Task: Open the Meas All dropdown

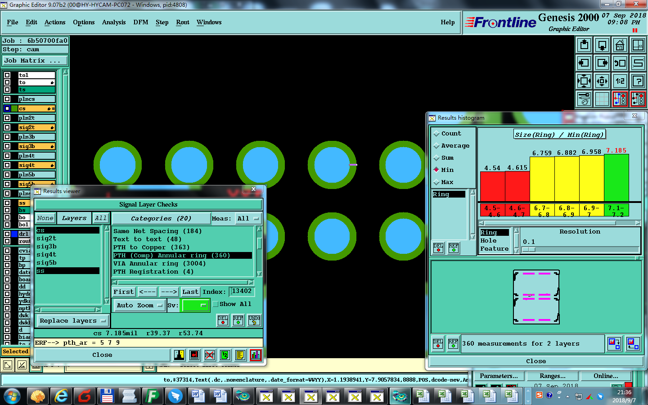Action: [248, 219]
